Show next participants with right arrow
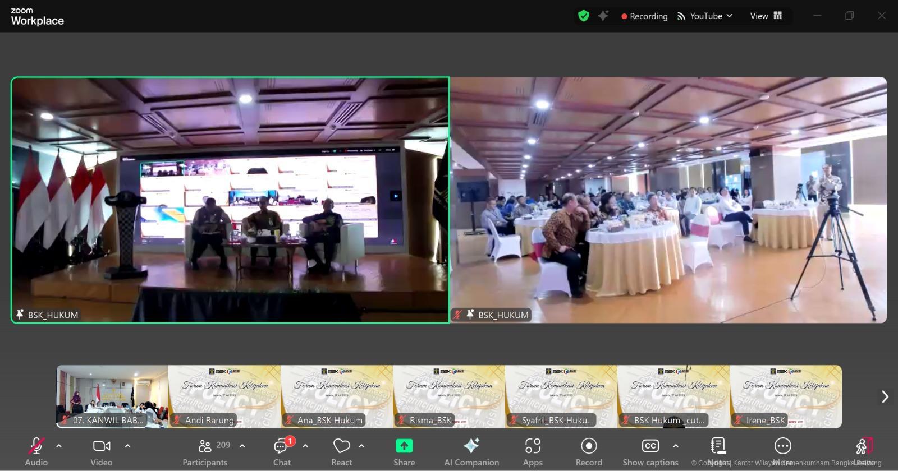 pos(885,396)
